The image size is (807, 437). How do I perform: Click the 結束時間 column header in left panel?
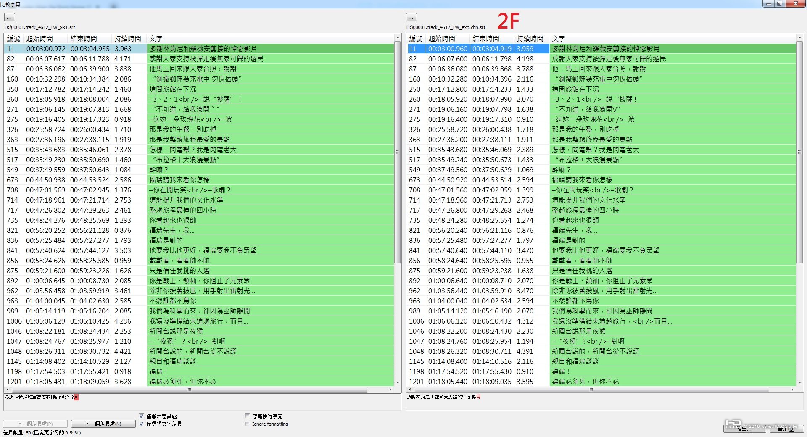(x=90, y=39)
